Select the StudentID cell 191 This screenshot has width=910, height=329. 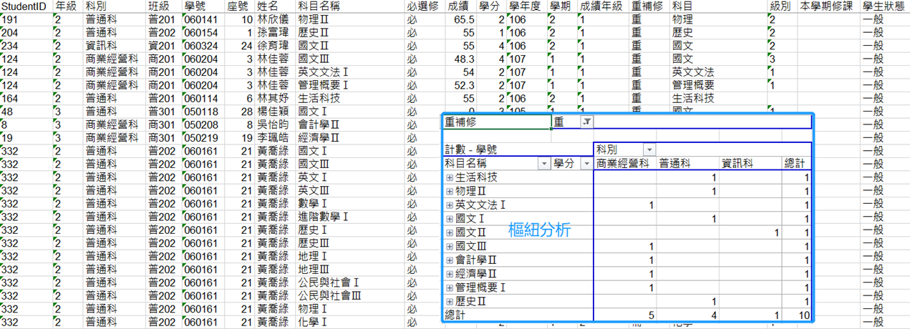pyautogui.click(x=26, y=19)
